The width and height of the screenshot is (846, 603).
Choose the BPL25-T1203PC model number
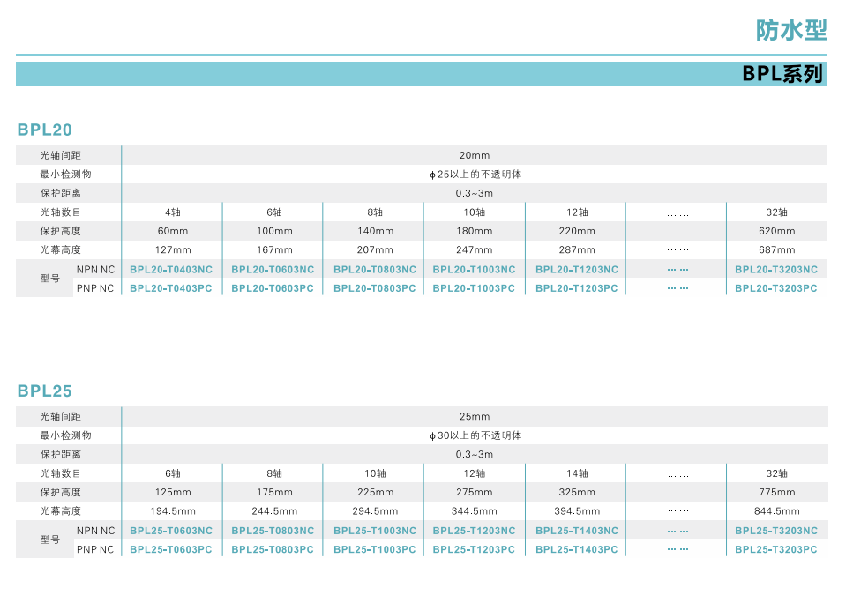coord(474,549)
